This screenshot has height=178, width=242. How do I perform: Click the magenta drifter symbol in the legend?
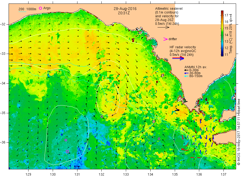pyautogui.click(x=165, y=39)
